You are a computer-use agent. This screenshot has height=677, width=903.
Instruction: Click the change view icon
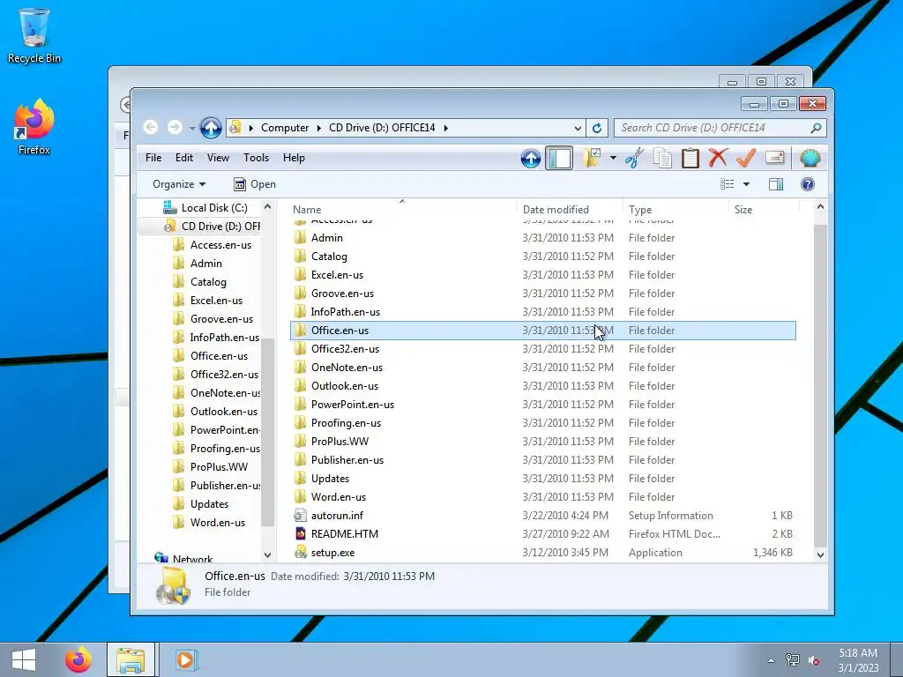727,184
